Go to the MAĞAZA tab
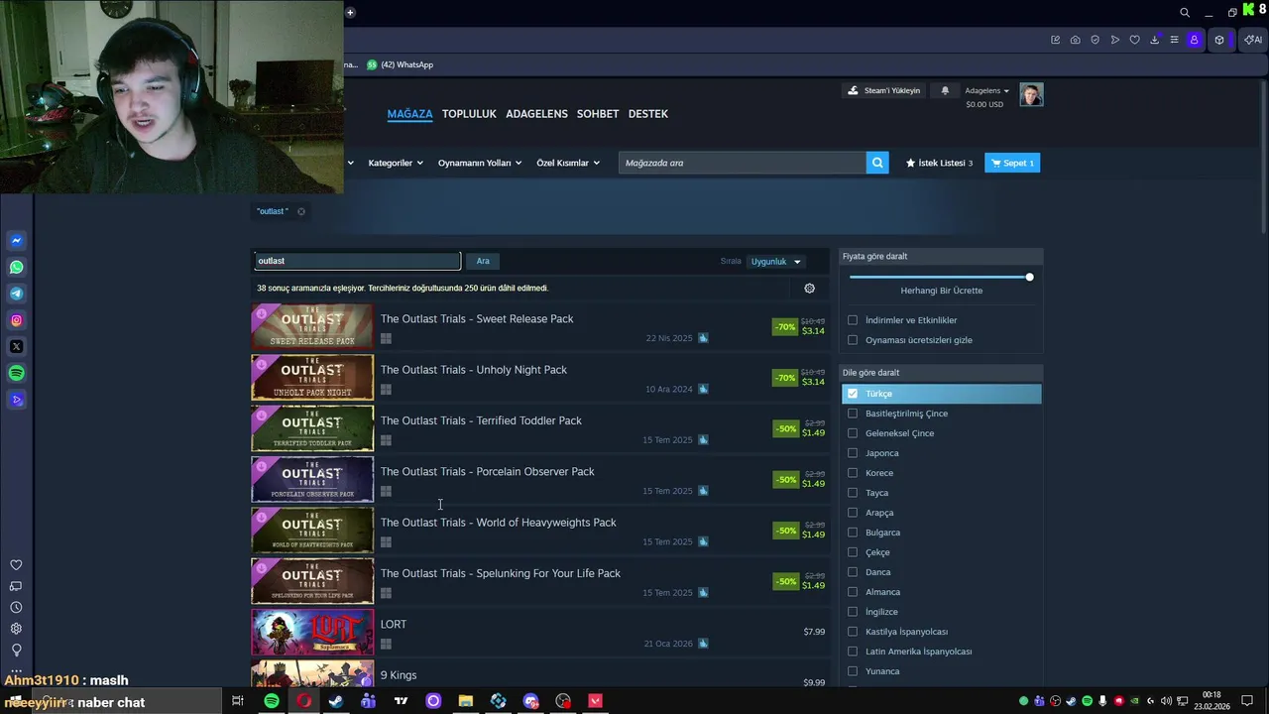1269x714 pixels. (x=409, y=114)
